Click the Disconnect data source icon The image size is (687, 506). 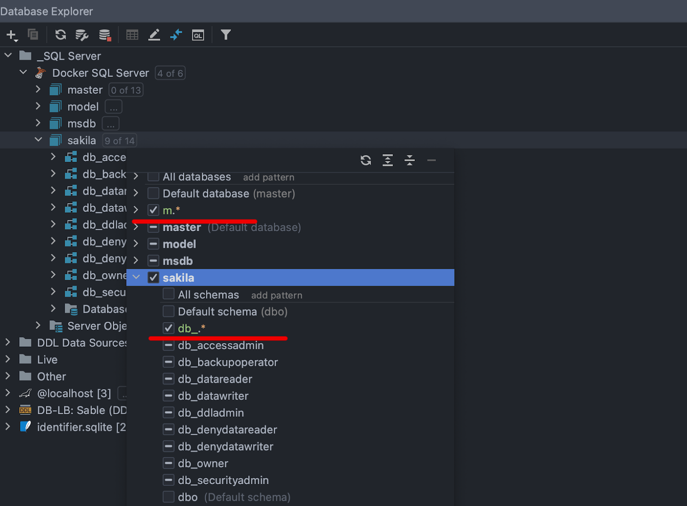pyautogui.click(x=105, y=35)
